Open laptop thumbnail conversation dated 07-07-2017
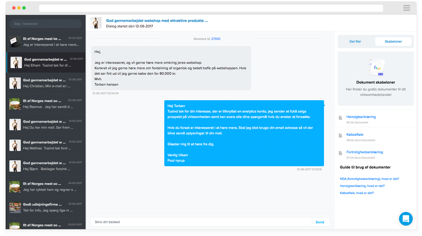The width and height of the screenshot is (422, 236). coord(46,41)
